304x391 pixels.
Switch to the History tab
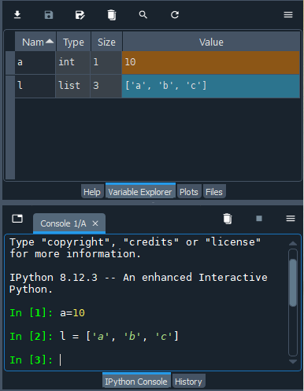click(x=188, y=382)
